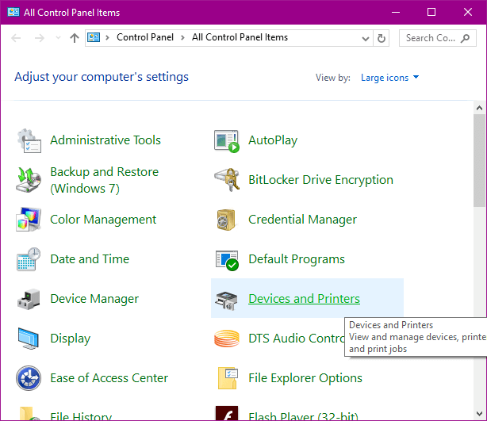Select the All Control Panel Items breadcrumb
Screen dimensions: 487x421
(240, 37)
